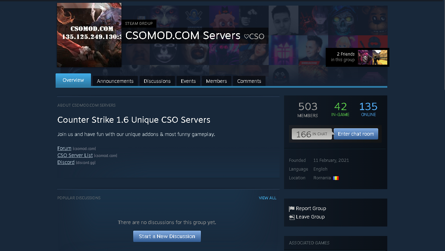View the Members tab
Image resolution: width=445 pixels, height=251 pixels.
coord(216,81)
